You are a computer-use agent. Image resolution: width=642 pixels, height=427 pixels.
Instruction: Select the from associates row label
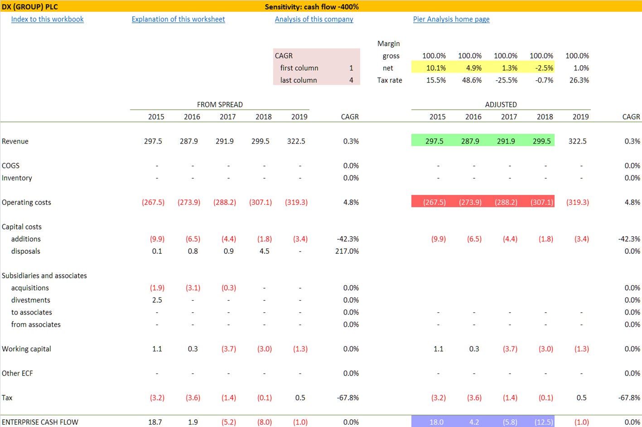click(x=36, y=325)
